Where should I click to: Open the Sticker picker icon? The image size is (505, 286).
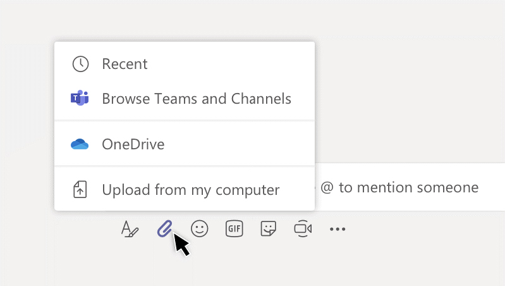(x=268, y=228)
